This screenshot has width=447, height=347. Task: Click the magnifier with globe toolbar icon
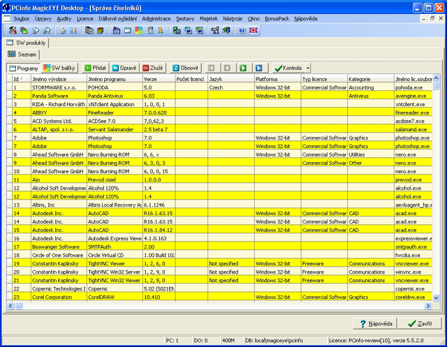pos(36,30)
